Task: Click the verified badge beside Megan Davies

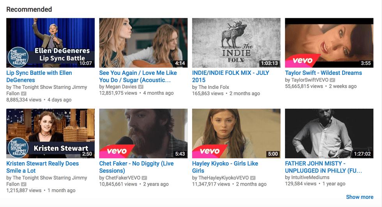Action: coord(141,87)
